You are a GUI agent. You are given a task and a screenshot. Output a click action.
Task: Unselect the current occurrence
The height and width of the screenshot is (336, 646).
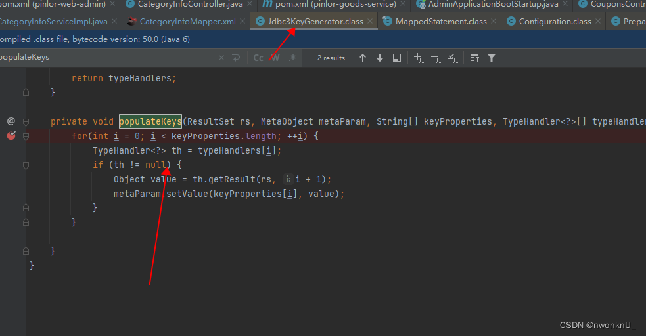pyautogui.click(x=436, y=59)
